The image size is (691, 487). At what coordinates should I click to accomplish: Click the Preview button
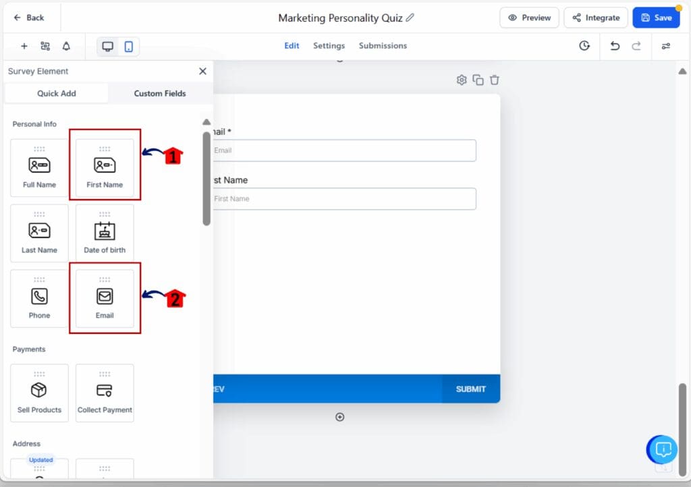click(x=529, y=18)
